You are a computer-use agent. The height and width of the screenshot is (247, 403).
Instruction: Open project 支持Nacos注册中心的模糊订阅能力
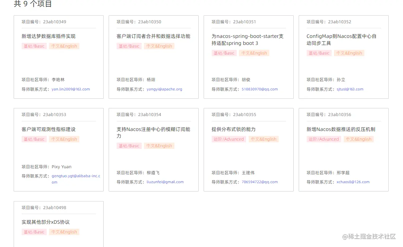coord(153,133)
